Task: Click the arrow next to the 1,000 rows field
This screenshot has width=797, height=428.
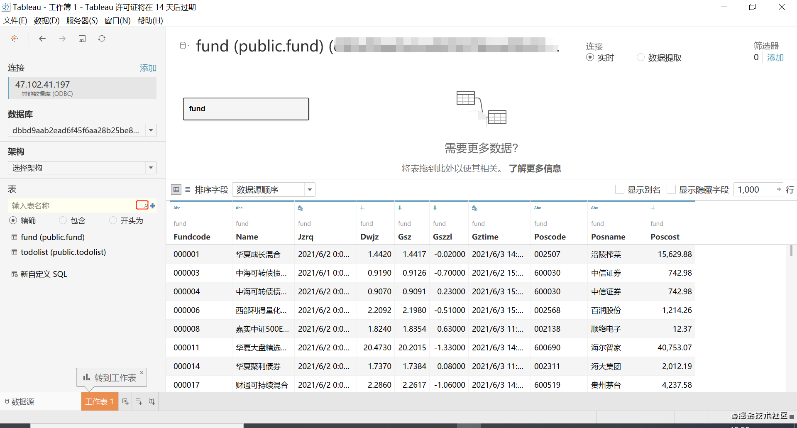Action: (779, 190)
